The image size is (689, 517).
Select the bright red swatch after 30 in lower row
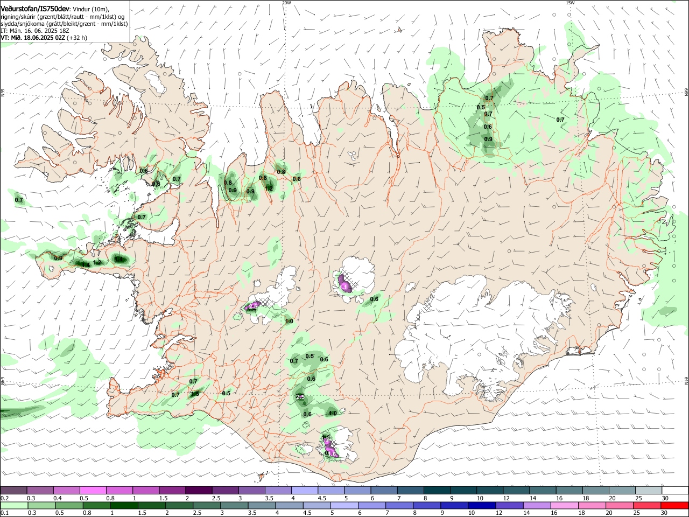coord(675,506)
